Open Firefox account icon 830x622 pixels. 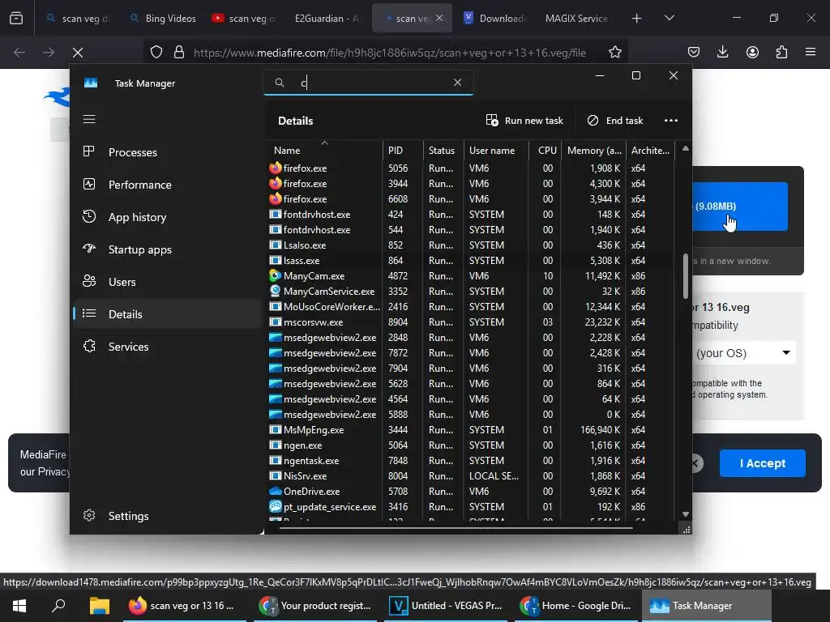(x=752, y=53)
